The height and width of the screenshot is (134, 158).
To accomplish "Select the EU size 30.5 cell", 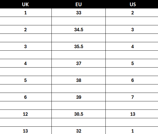I will [x=79, y=114].
